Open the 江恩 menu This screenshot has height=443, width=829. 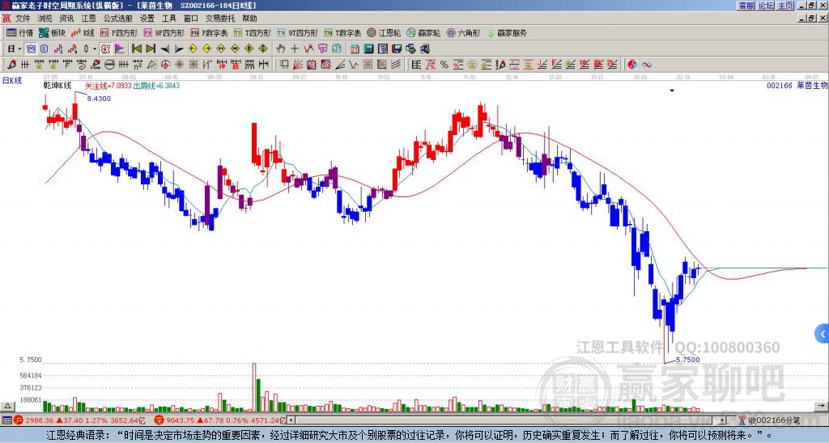click(88, 19)
